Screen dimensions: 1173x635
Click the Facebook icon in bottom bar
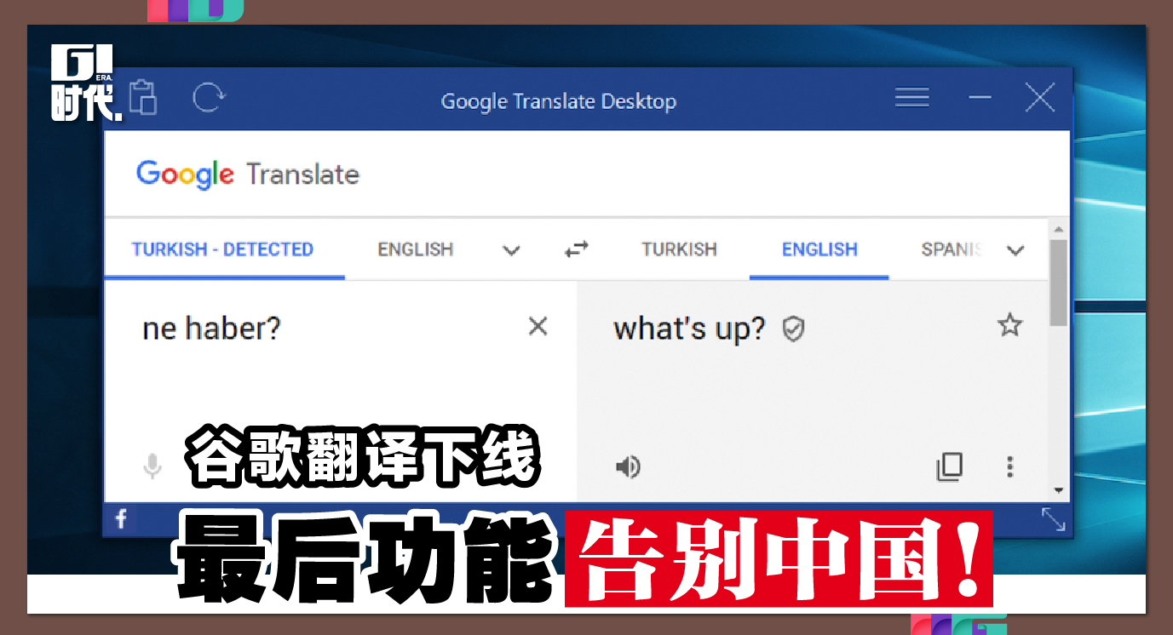[x=121, y=518]
